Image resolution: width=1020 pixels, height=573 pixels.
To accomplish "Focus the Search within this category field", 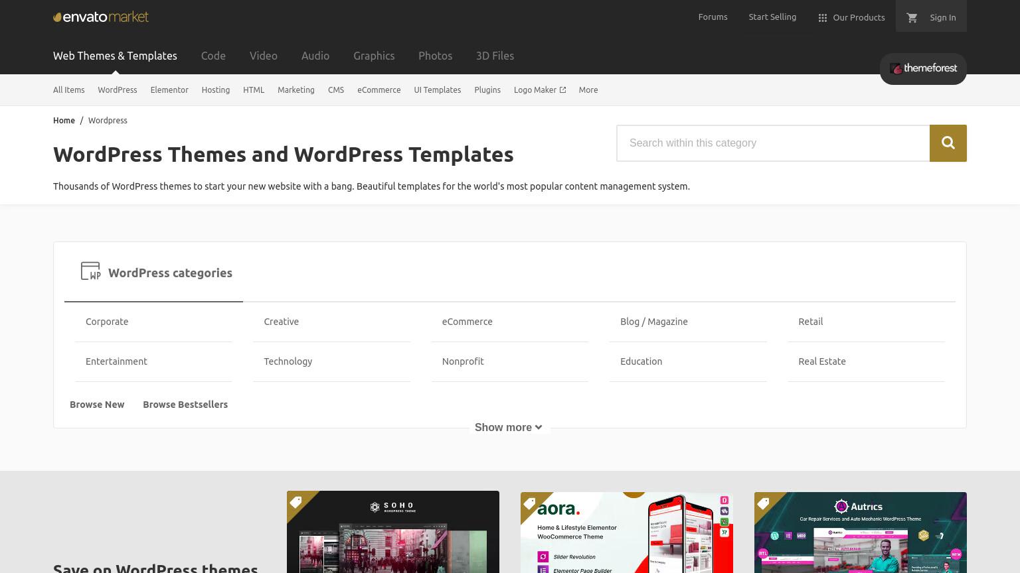I will coord(773,143).
